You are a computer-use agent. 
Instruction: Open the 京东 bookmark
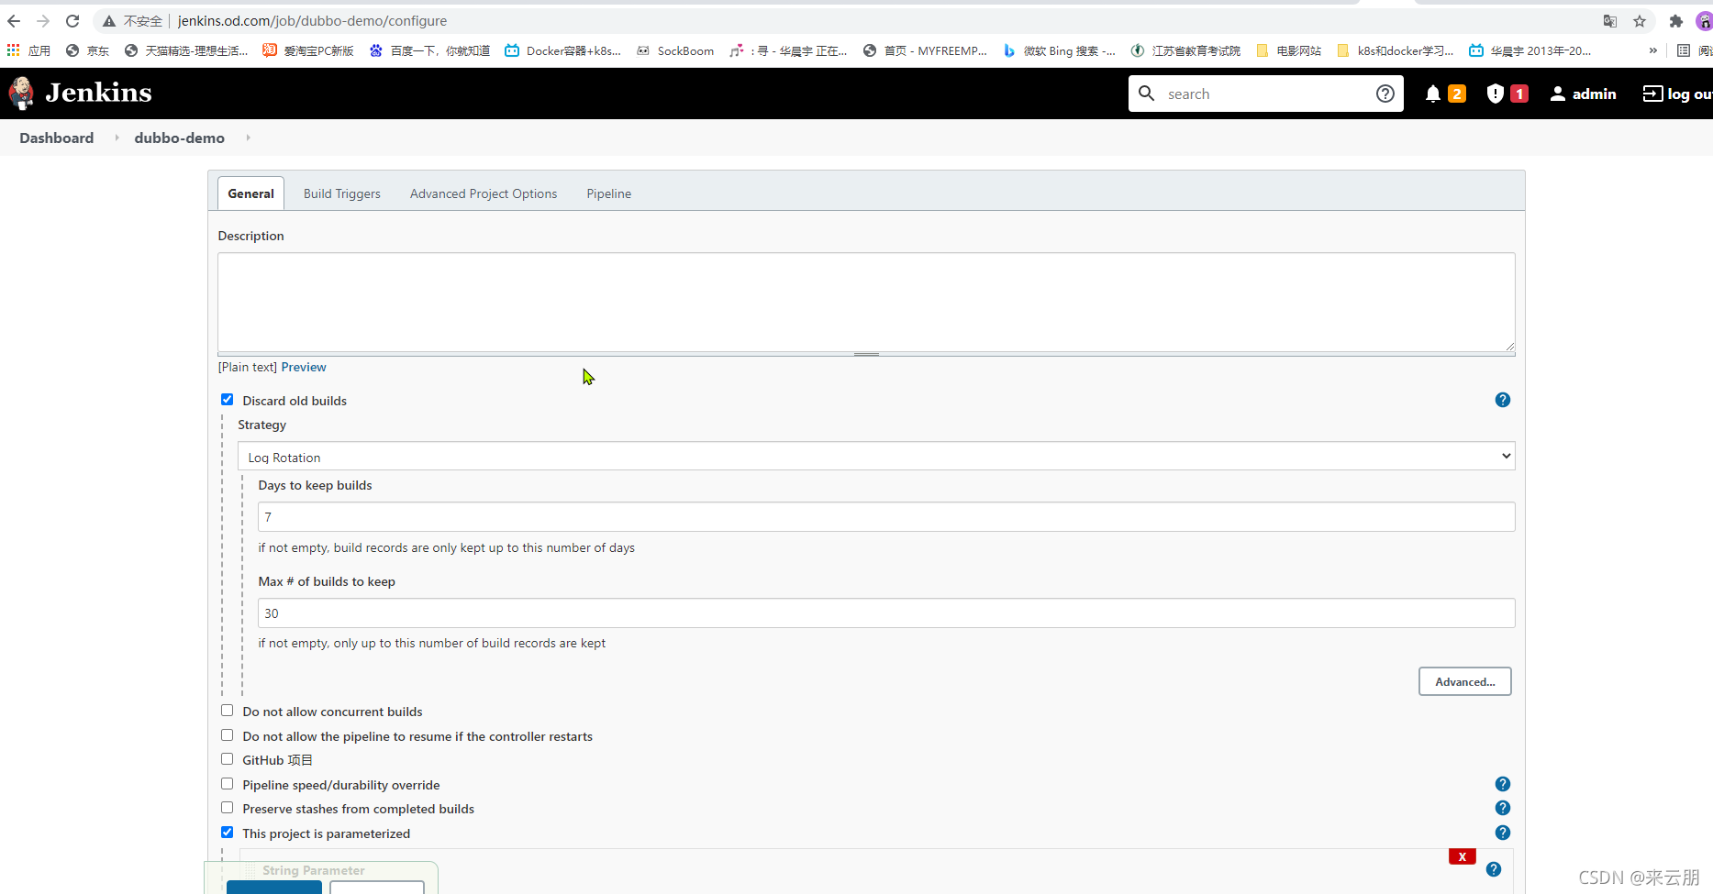coord(88,50)
